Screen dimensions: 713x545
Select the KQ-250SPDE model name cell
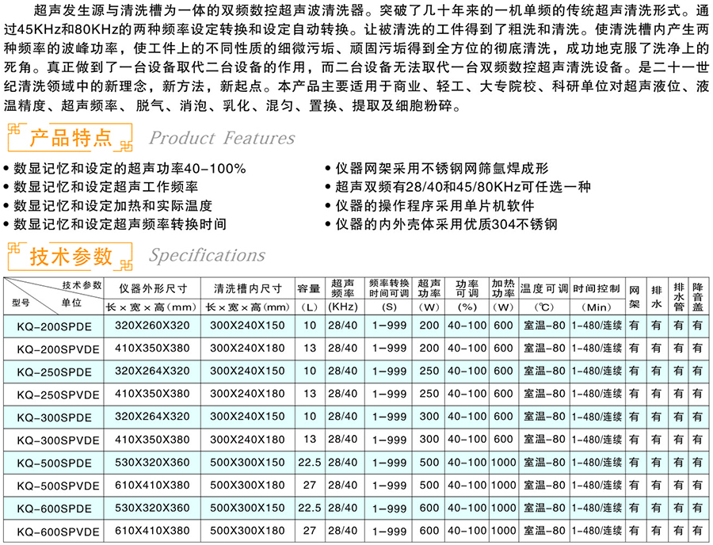coord(54,371)
